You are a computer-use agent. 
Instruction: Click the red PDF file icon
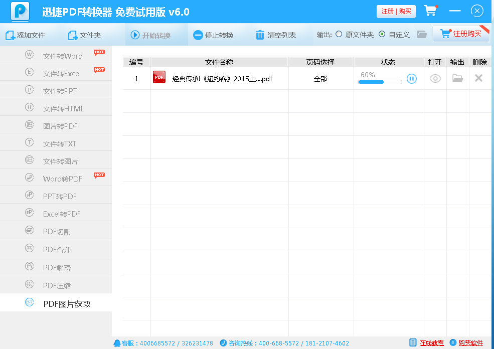click(159, 77)
